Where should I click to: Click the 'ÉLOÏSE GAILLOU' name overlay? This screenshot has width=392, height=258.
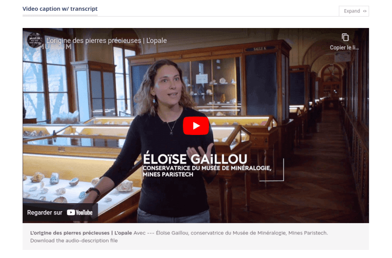click(x=195, y=159)
